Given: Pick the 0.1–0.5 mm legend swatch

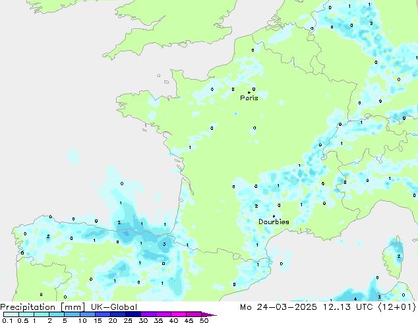Looking at the screenshot, I should tap(11, 314).
